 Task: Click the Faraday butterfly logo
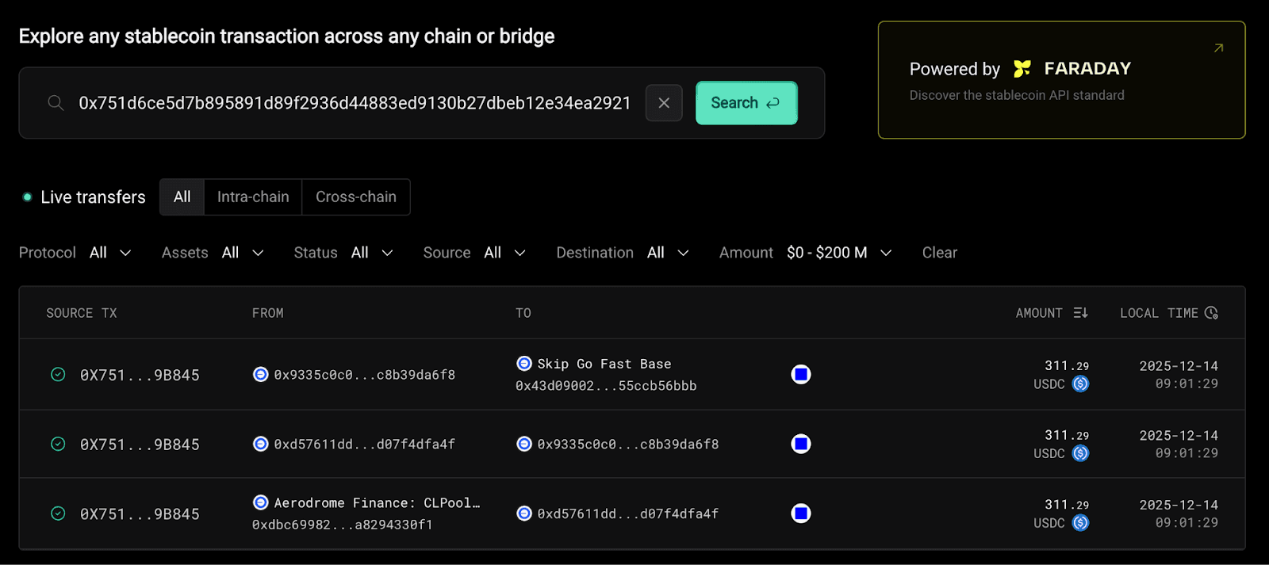tap(1022, 69)
